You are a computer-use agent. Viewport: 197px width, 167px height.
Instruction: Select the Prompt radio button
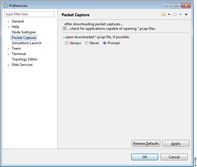pyautogui.click(x=105, y=43)
